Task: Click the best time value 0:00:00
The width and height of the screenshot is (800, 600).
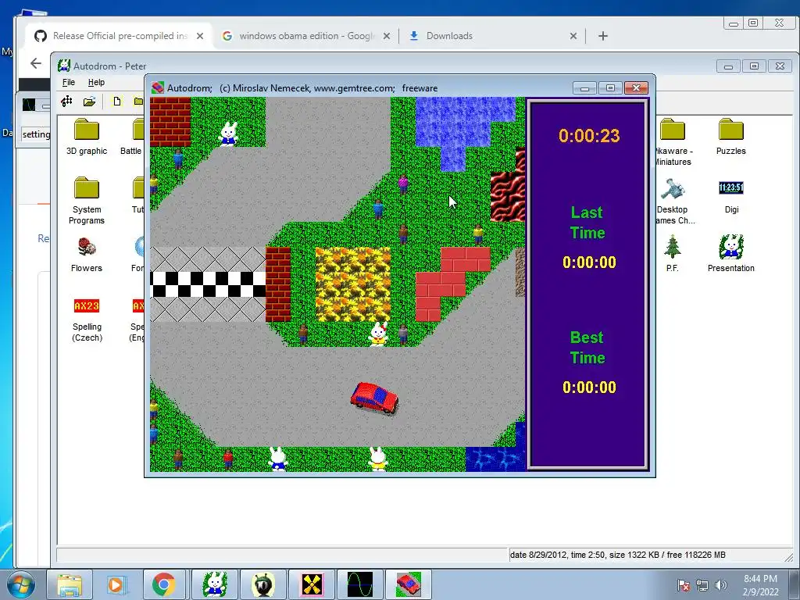Action: (x=589, y=387)
